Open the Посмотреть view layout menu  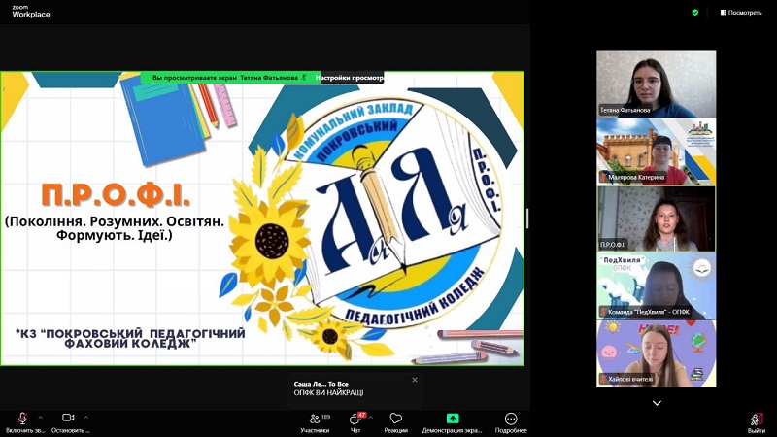coord(740,12)
